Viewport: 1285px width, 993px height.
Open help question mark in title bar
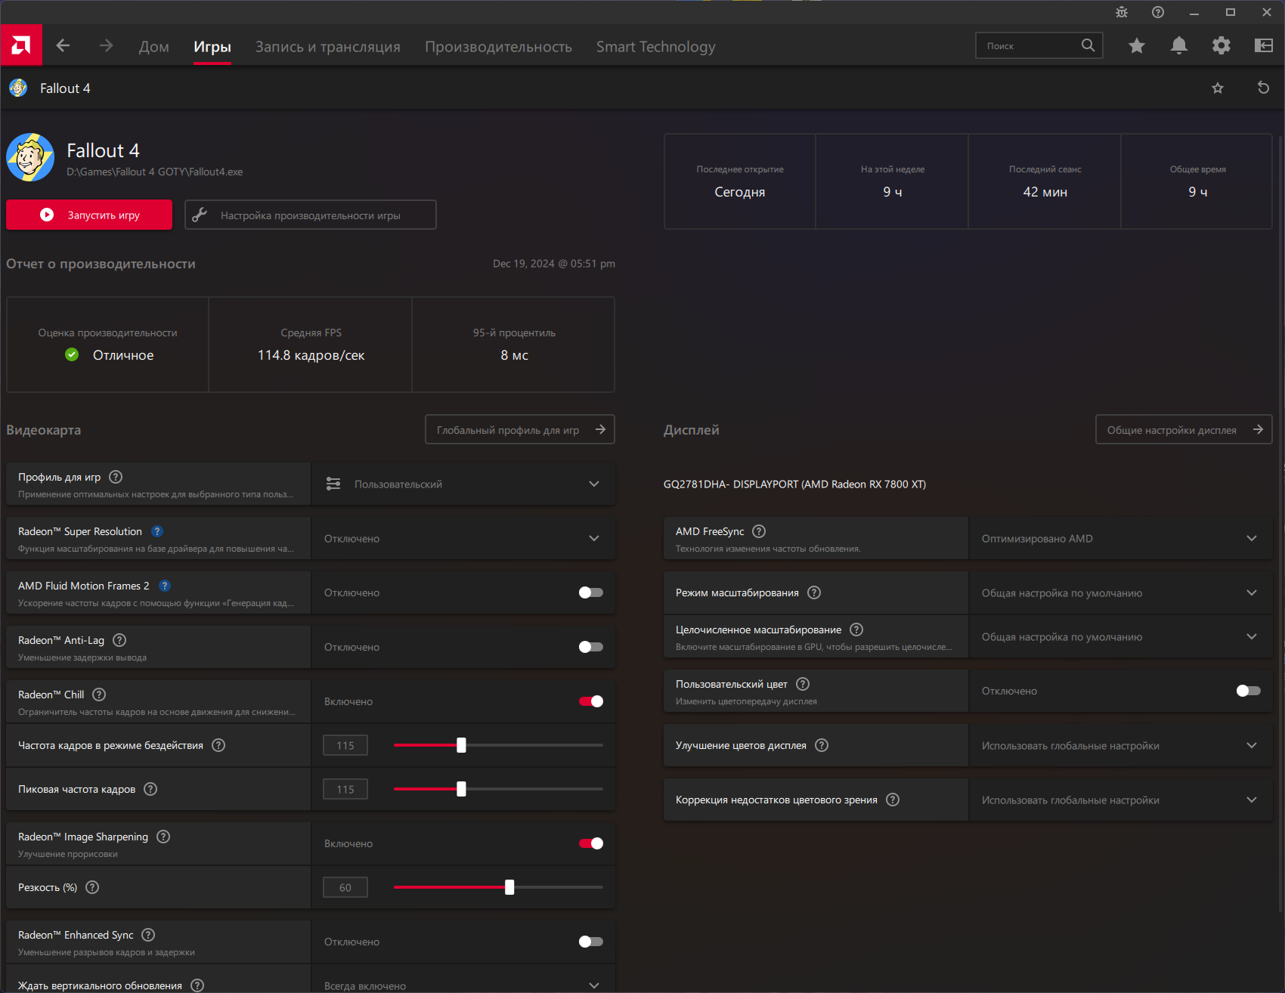click(x=1158, y=12)
